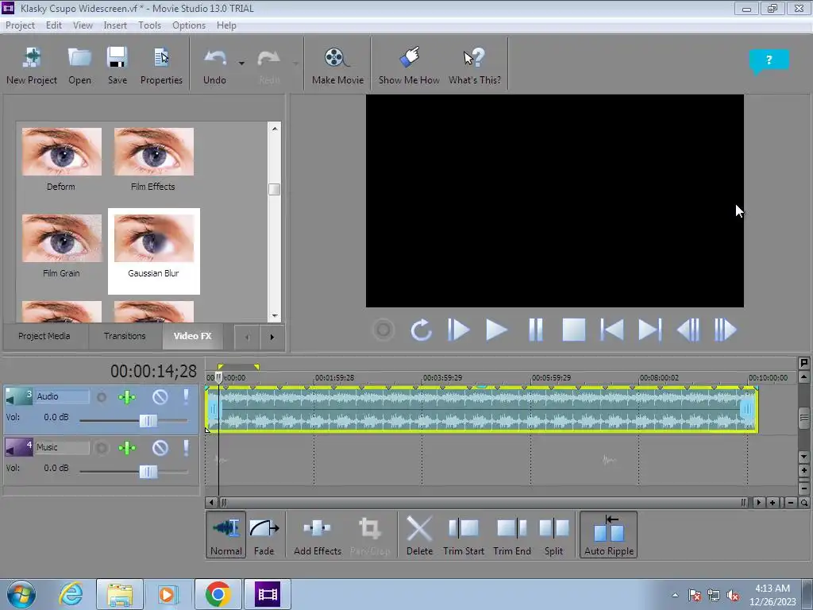This screenshot has height=610, width=813.
Task: Stop the preview playback
Action: (x=574, y=330)
